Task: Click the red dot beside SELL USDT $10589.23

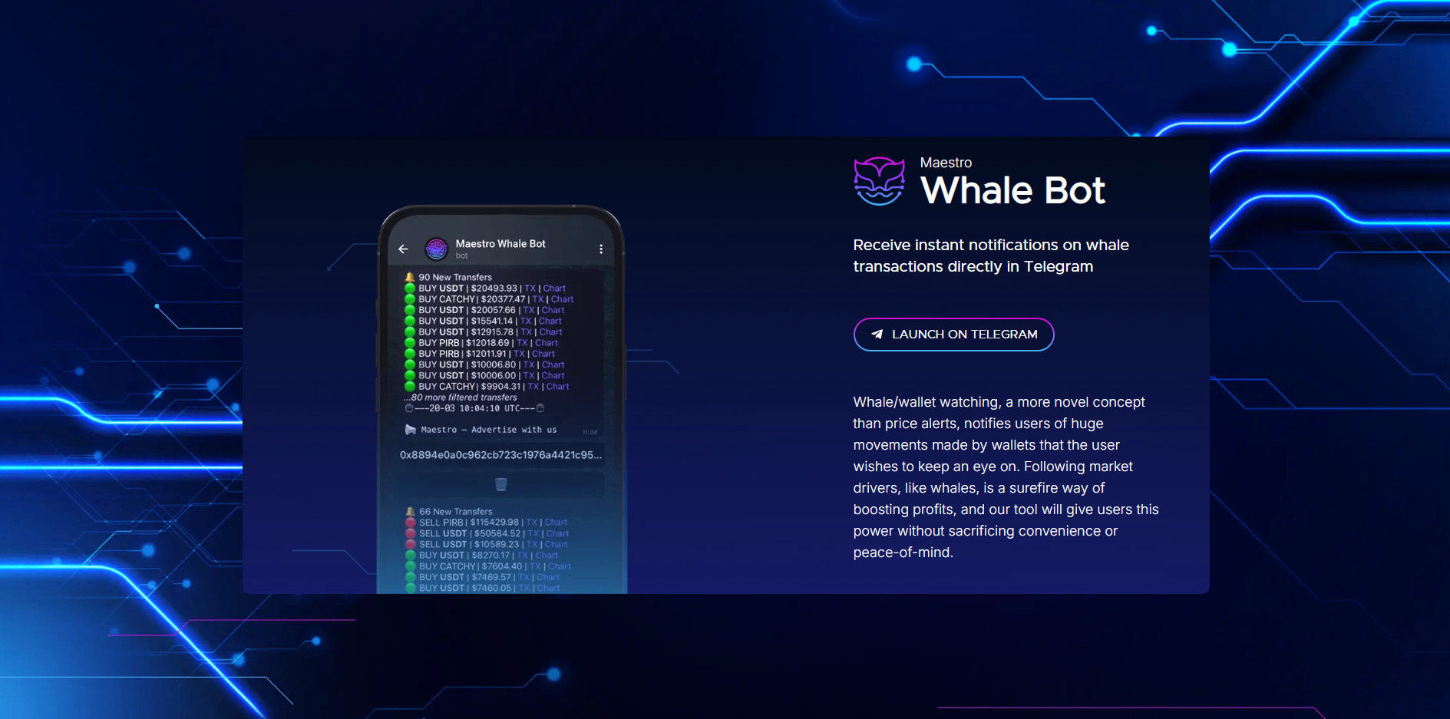Action: pyautogui.click(x=412, y=544)
